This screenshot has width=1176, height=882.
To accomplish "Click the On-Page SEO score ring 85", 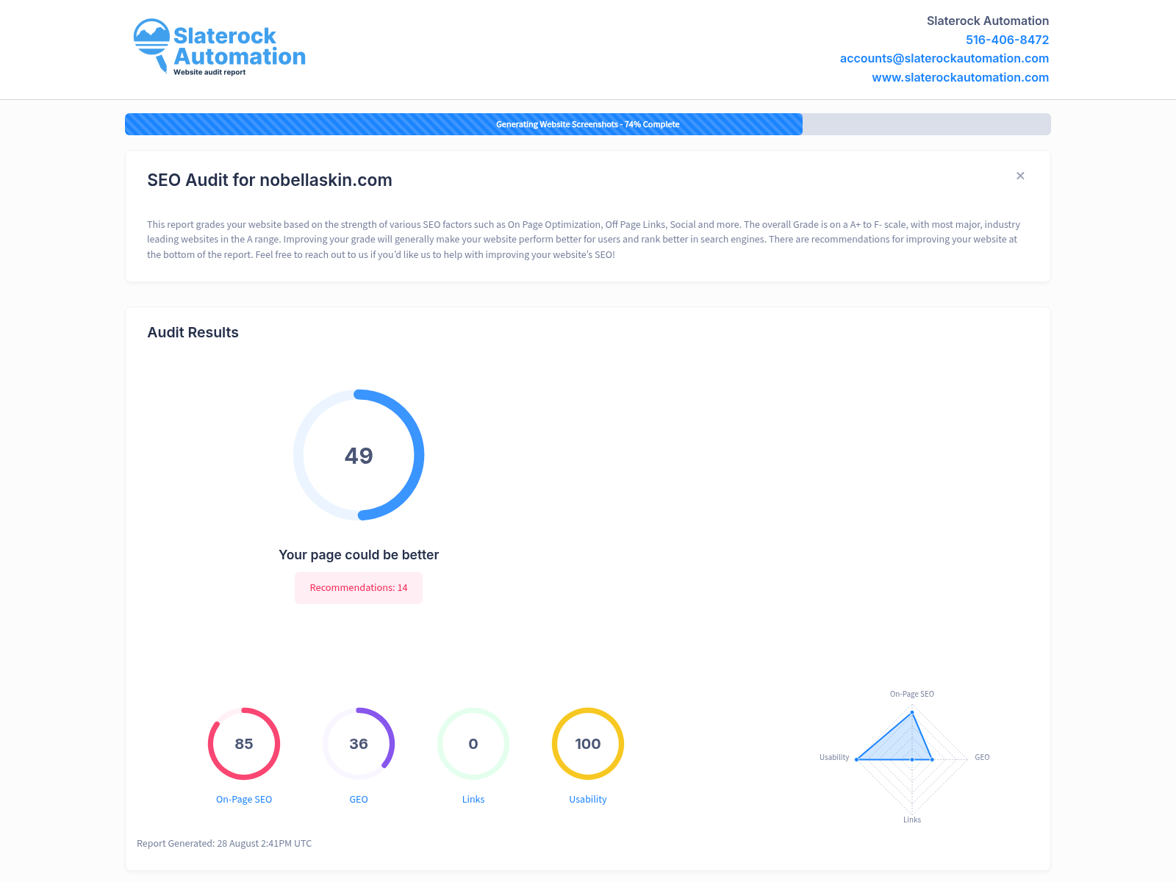I will point(244,744).
